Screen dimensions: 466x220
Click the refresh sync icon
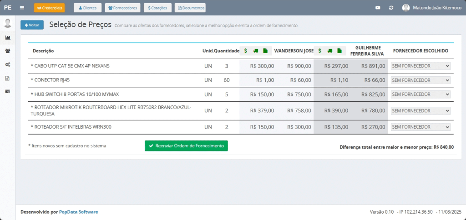[x=391, y=8]
